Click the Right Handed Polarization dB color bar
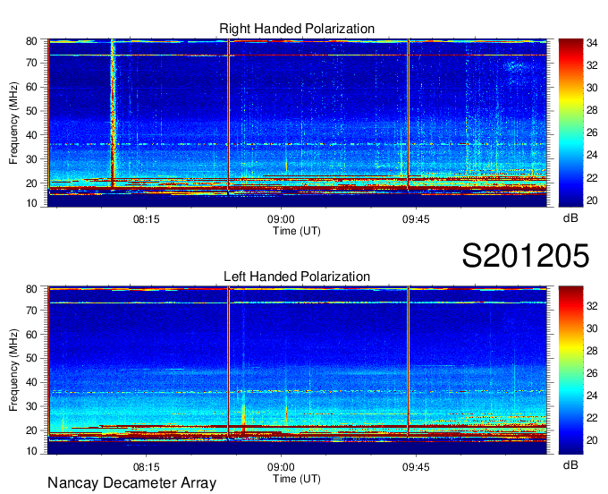The image size is (608, 494). pos(570,123)
